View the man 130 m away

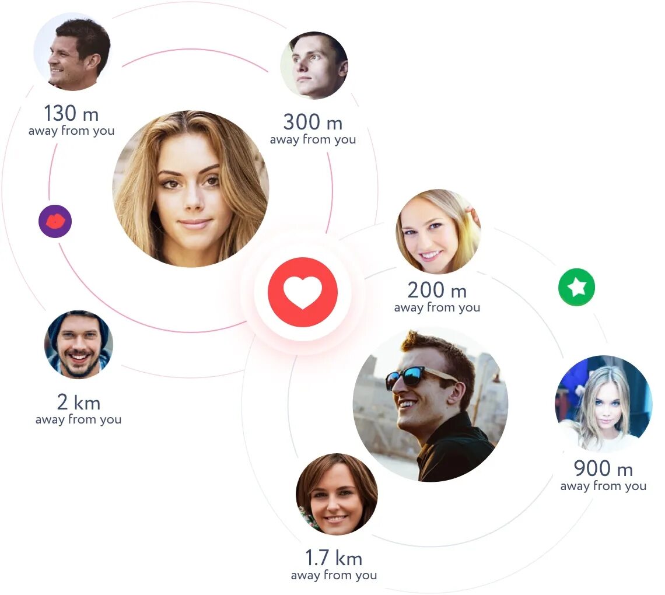click(x=72, y=52)
